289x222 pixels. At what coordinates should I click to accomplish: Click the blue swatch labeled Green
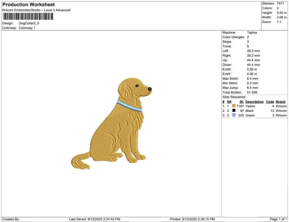tap(234, 115)
